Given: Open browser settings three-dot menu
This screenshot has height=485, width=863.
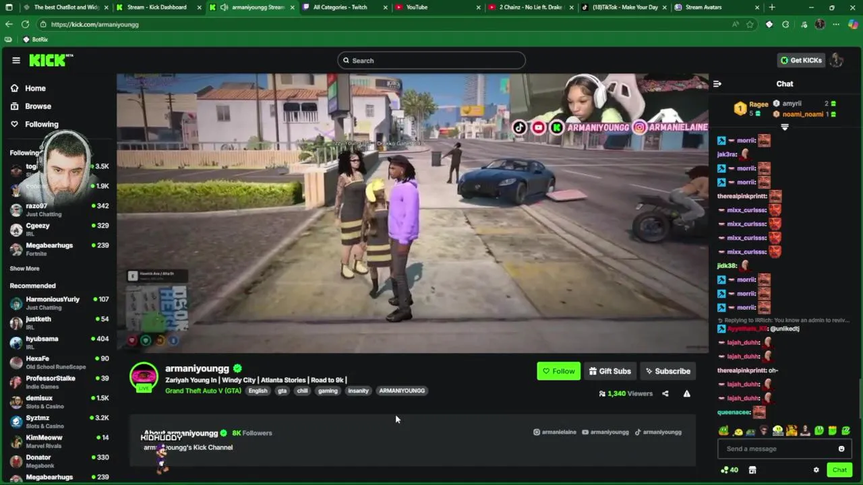Looking at the screenshot, I should click(836, 24).
